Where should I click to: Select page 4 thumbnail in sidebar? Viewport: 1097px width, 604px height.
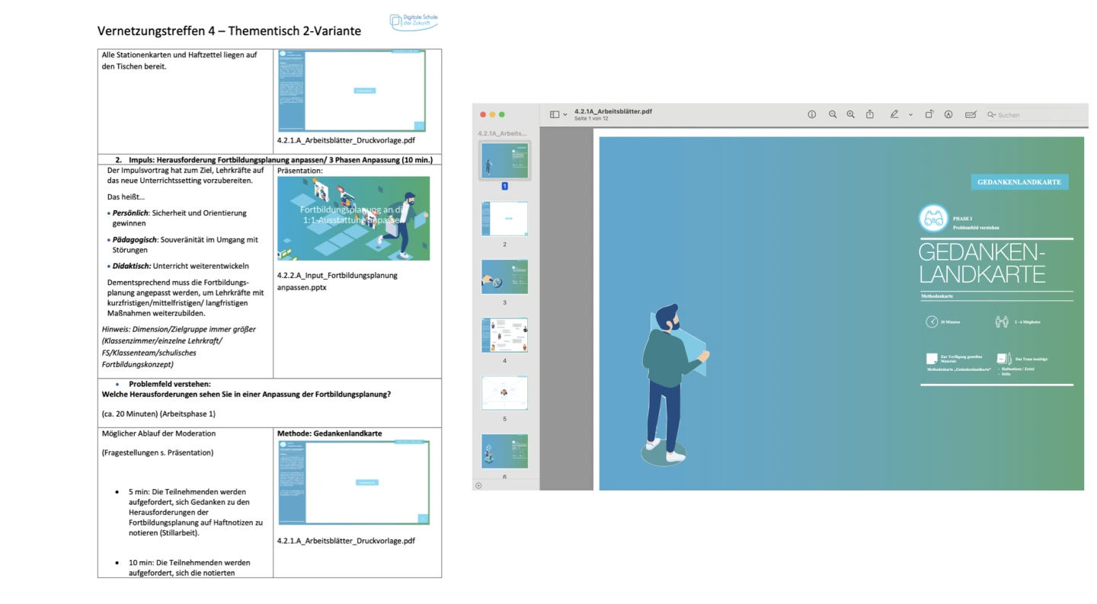point(504,335)
